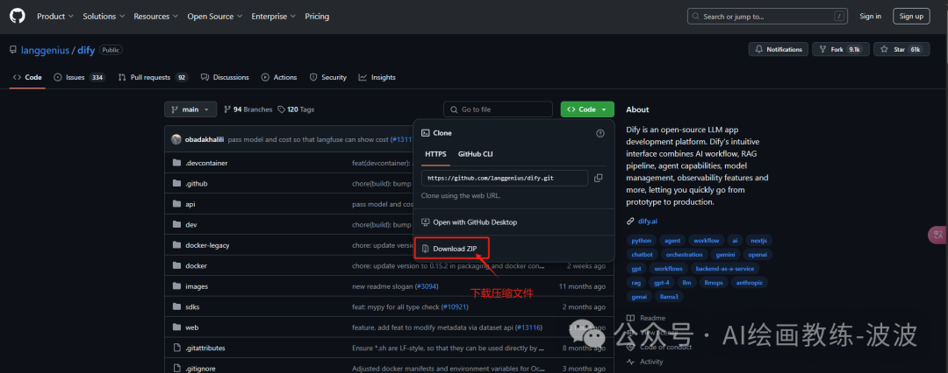Visit the dify.ai website link
Screen dimensions: 948x373
[x=648, y=221]
